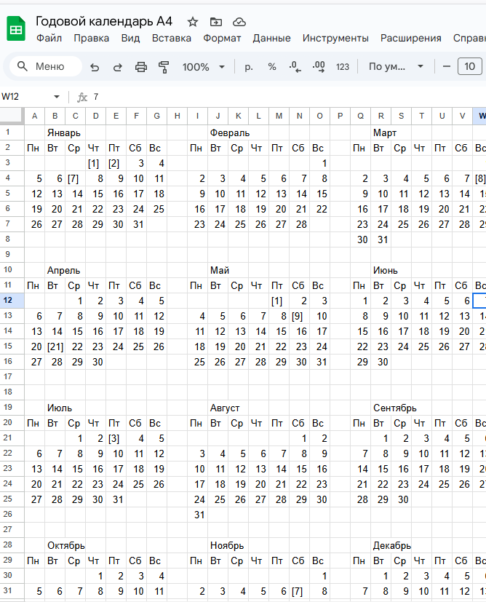Decrease decimal places button
This screenshot has width=486, height=602.
coord(295,67)
